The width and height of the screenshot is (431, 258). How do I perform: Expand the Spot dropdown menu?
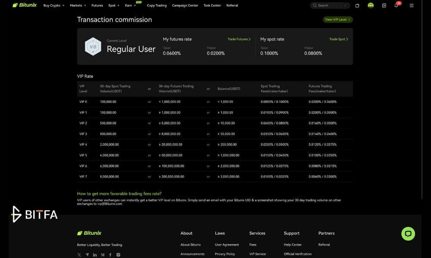[113, 6]
